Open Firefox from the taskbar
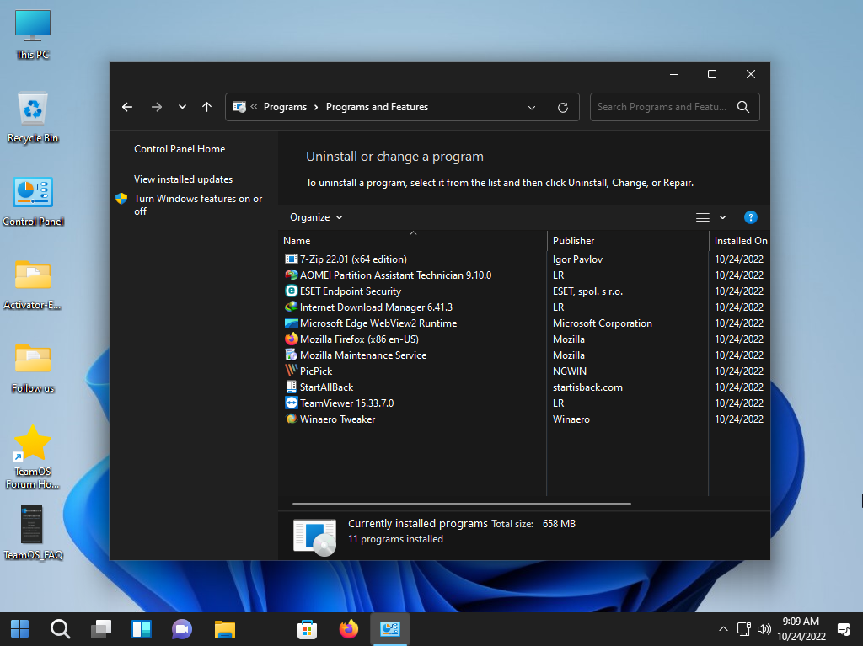 [x=348, y=629]
